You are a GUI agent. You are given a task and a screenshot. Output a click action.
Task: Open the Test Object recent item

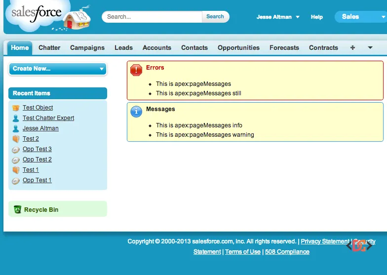[x=38, y=108]
